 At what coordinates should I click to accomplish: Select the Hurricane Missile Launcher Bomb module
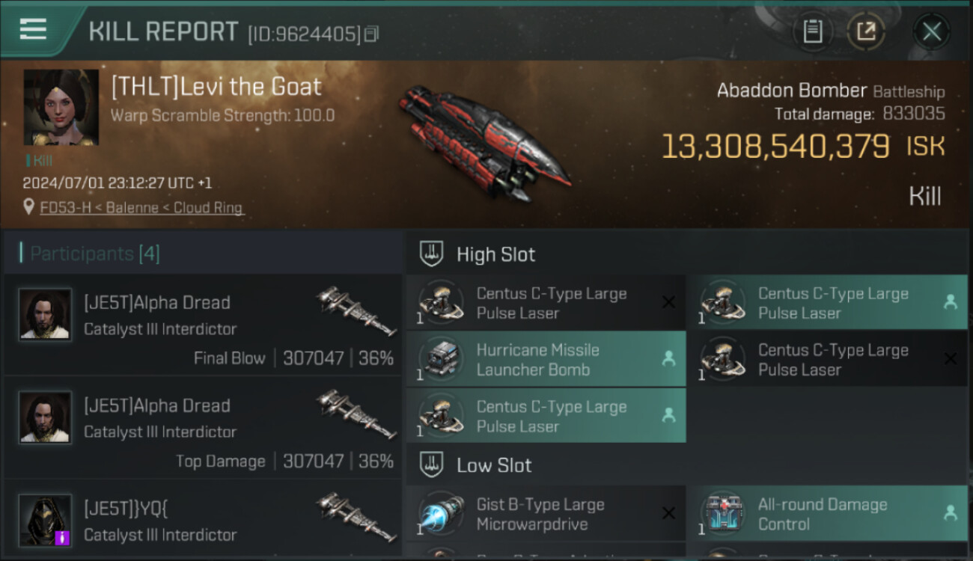point(546,360)
